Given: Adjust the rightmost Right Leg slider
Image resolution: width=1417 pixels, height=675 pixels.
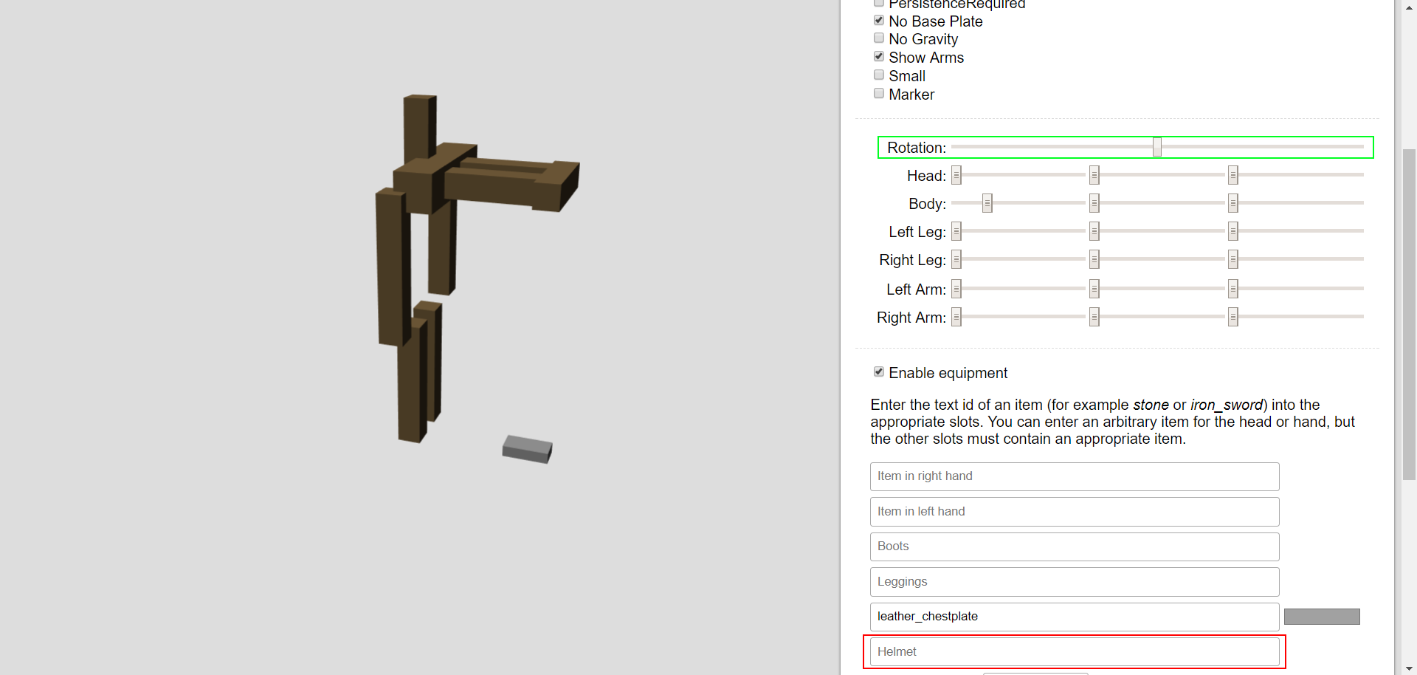Looking at the screenshot, I should [1232, 259].
